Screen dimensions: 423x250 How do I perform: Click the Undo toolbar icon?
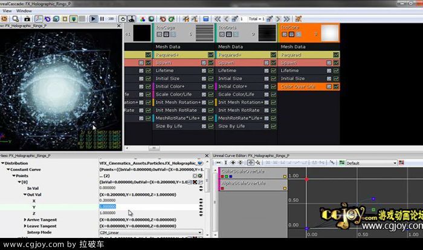coord(163,19)
